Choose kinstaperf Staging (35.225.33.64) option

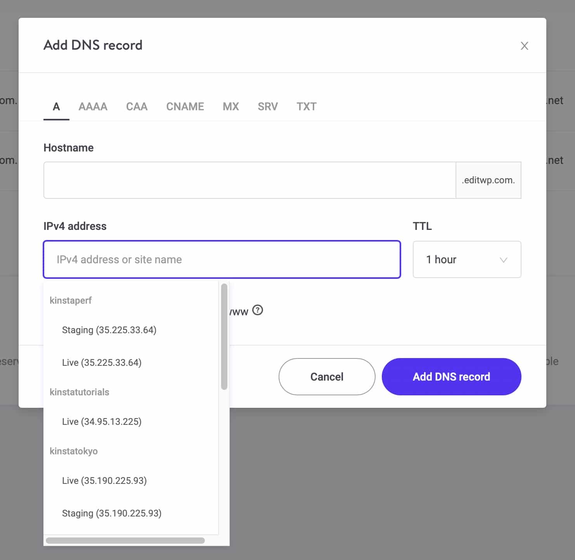[109, 330]
